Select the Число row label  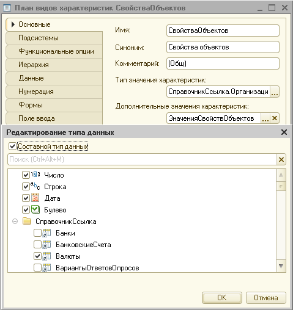(x=54, y=175)
